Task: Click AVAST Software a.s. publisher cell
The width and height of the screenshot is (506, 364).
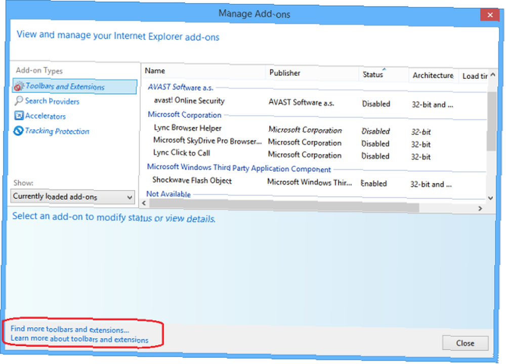Action: 301,103
